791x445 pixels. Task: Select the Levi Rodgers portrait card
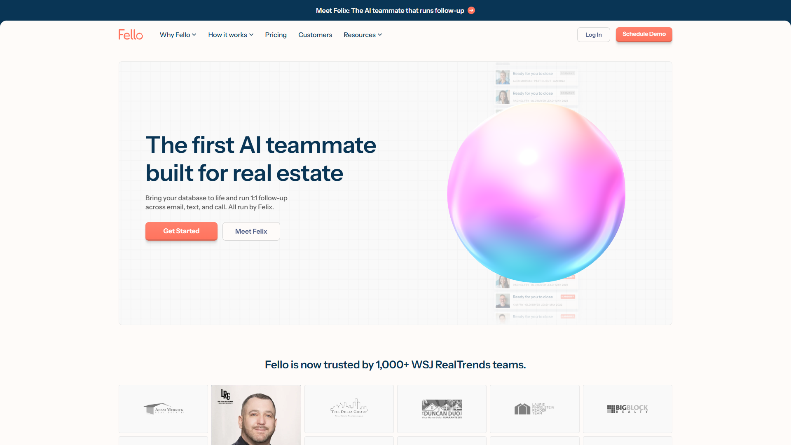pos(256,415)
